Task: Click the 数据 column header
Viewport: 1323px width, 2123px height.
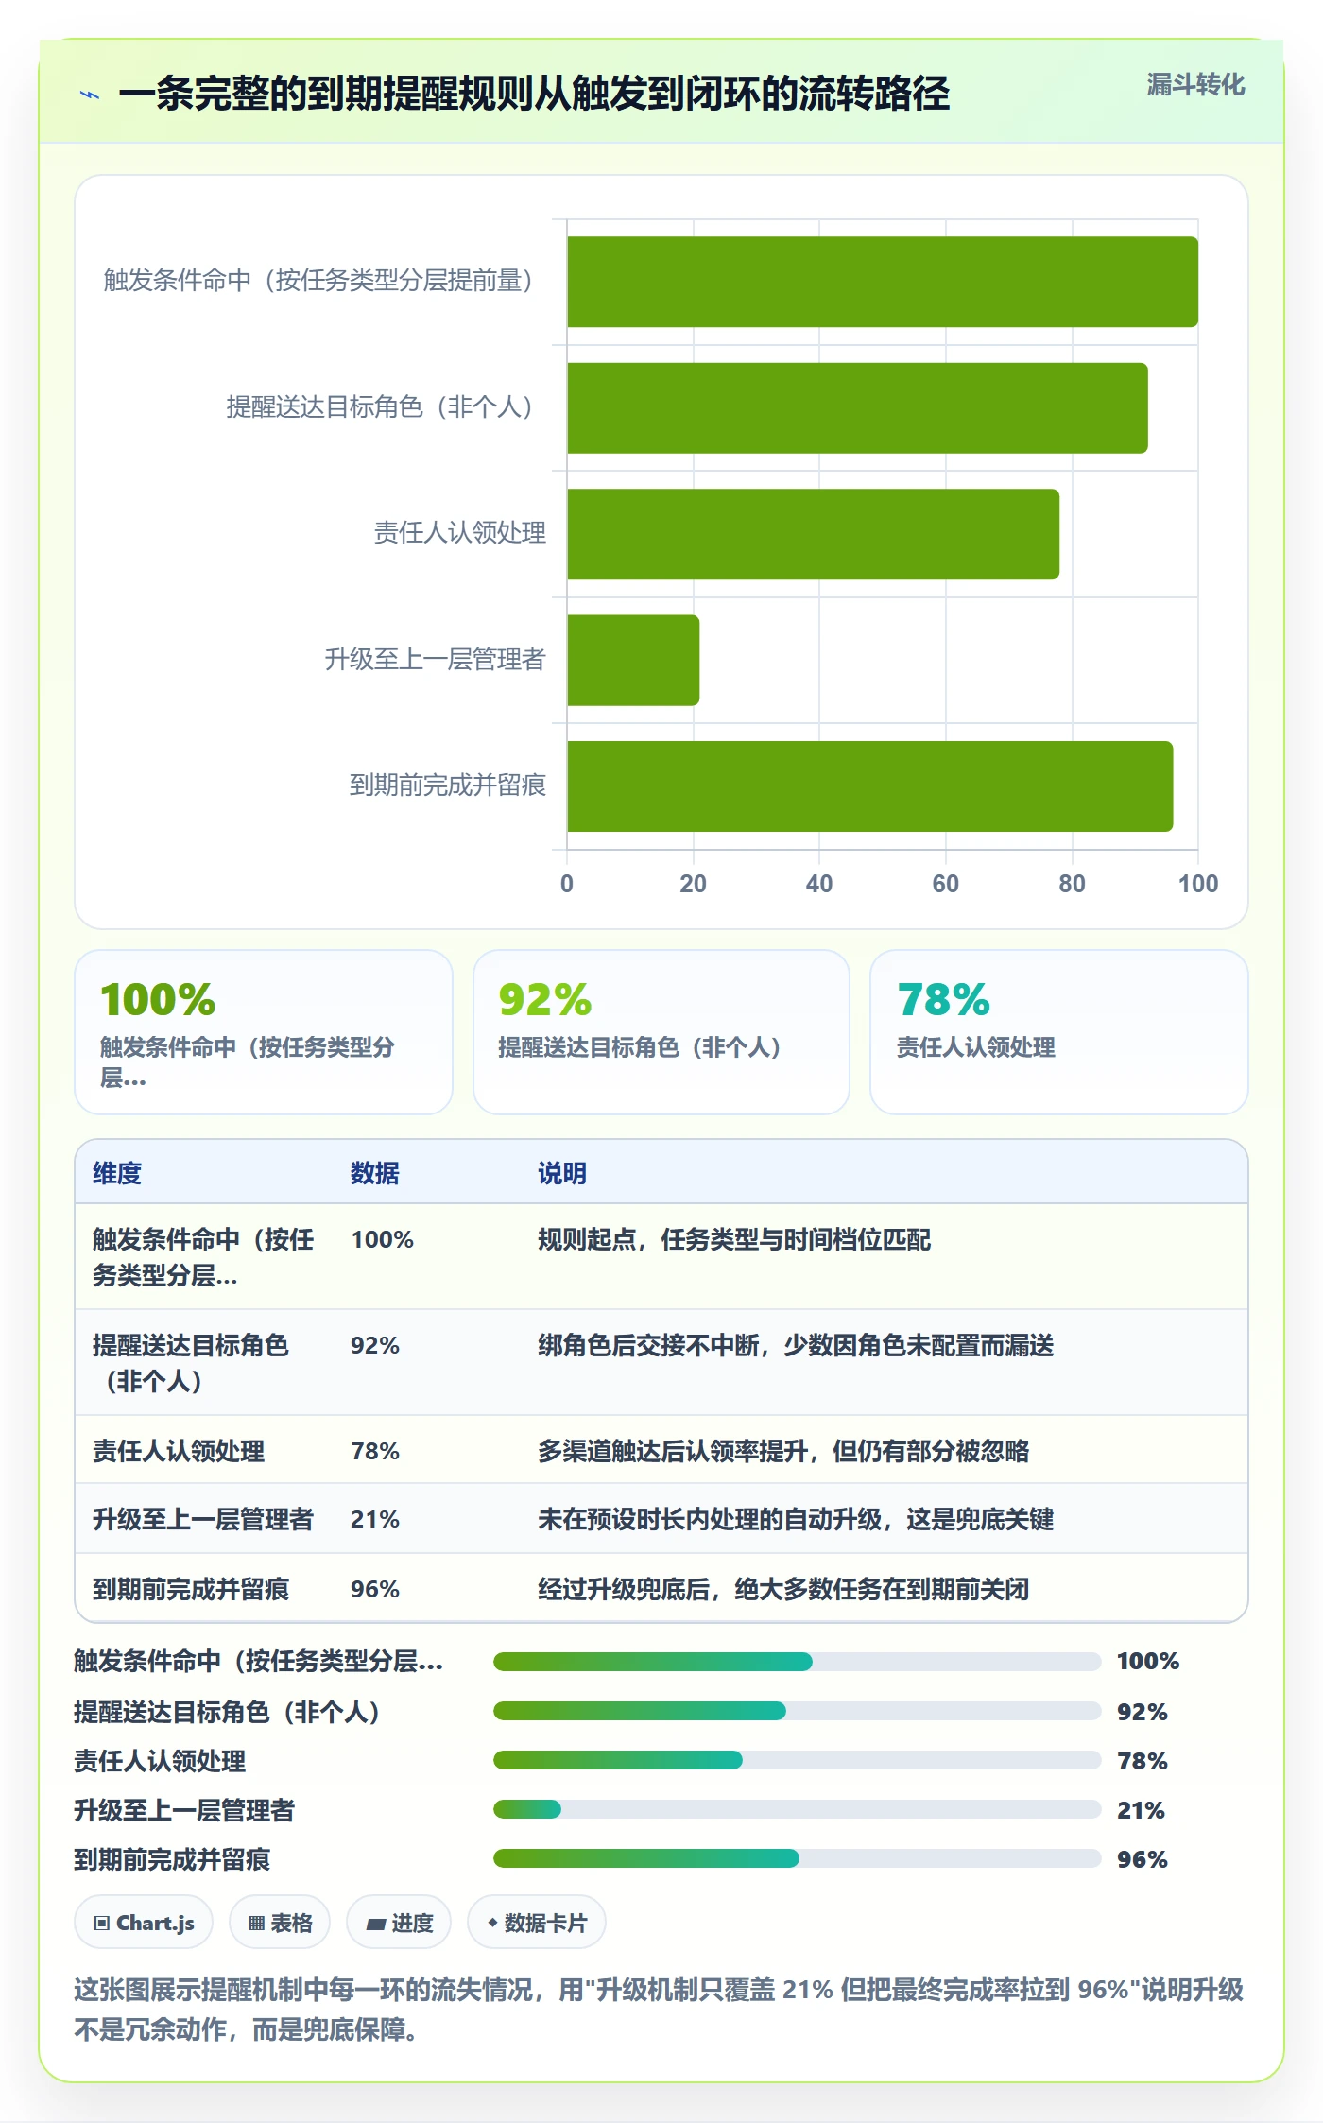Action: pos(375,1173)
